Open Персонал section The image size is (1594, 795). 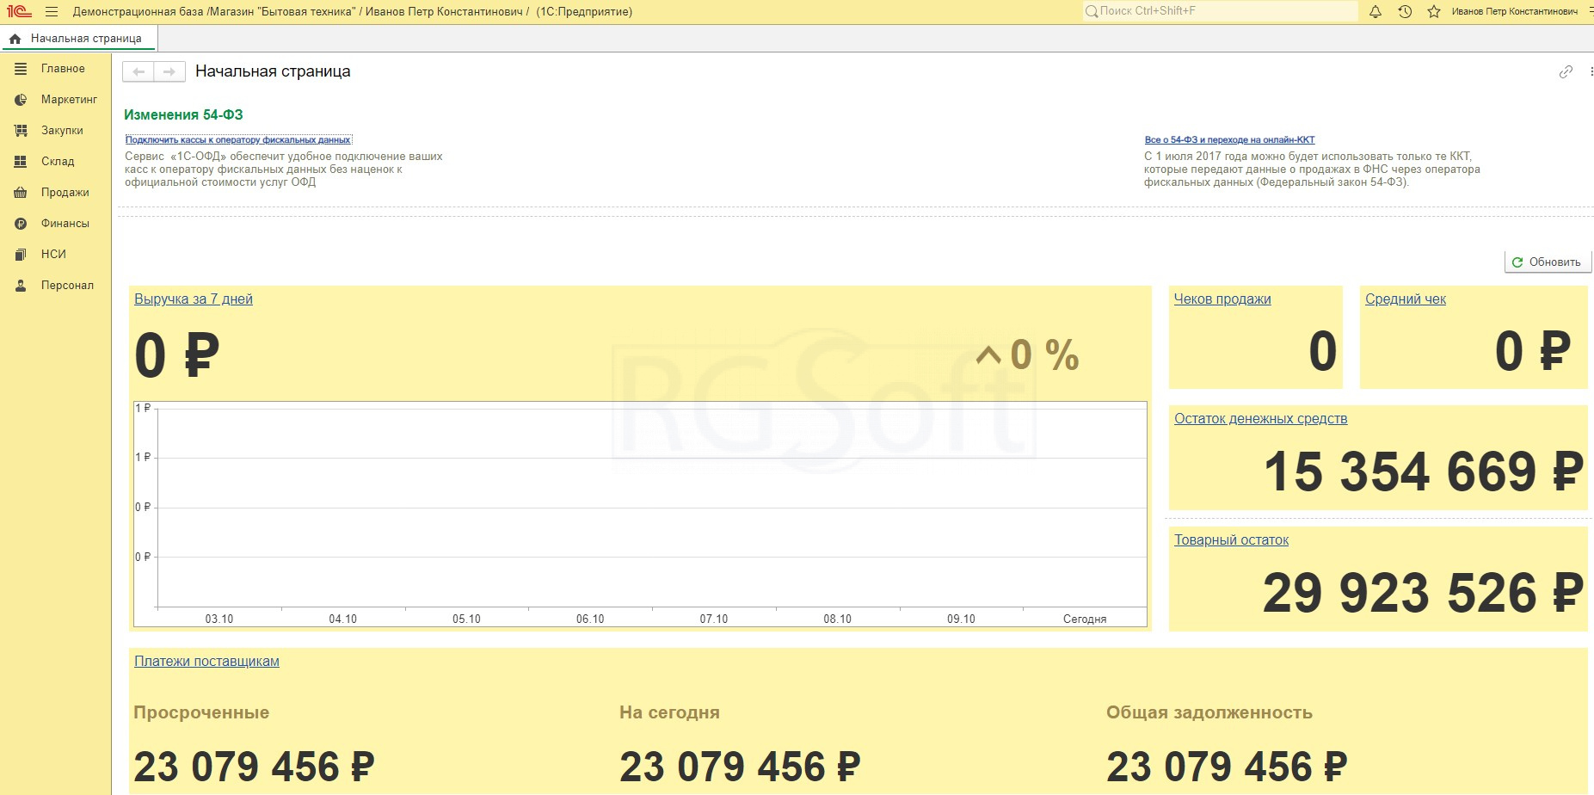67,286
